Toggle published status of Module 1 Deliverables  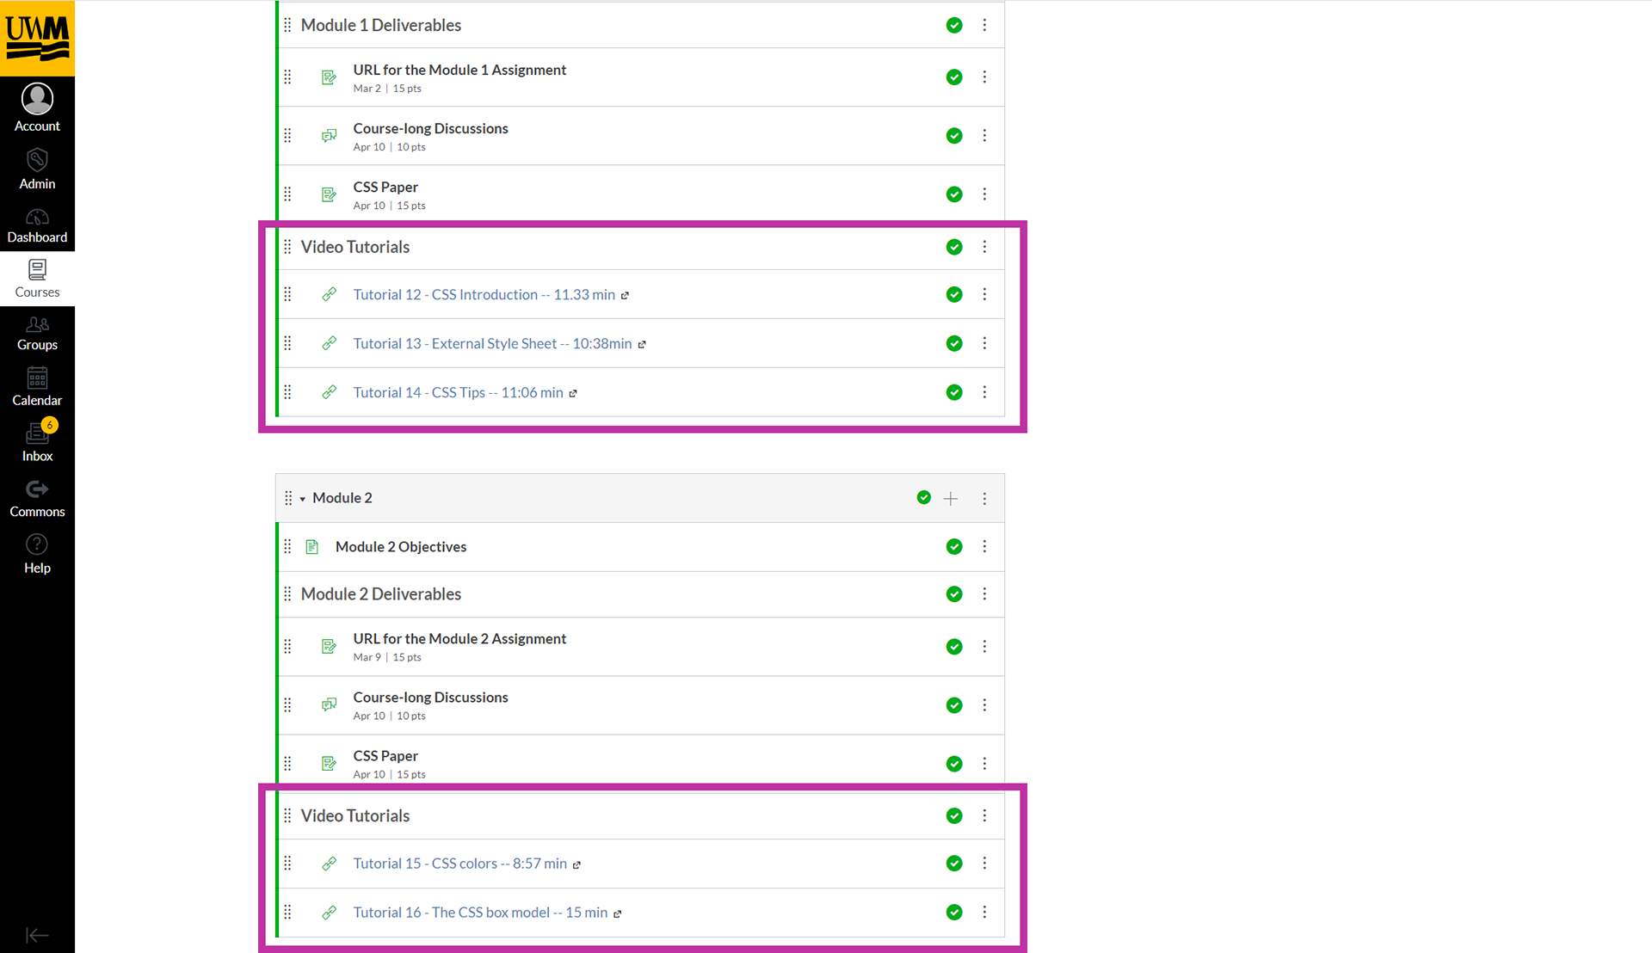coord(954,26)
